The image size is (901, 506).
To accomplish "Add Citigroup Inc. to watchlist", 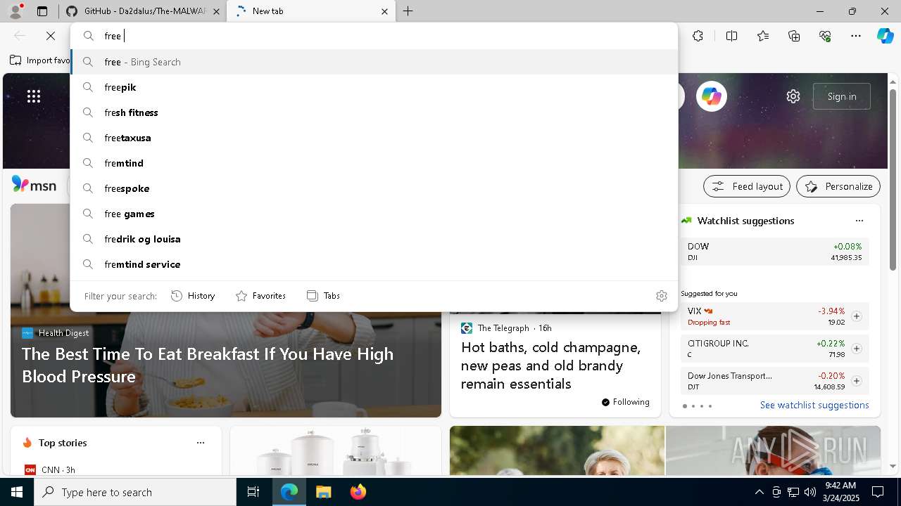I will [x=856, y=349].
